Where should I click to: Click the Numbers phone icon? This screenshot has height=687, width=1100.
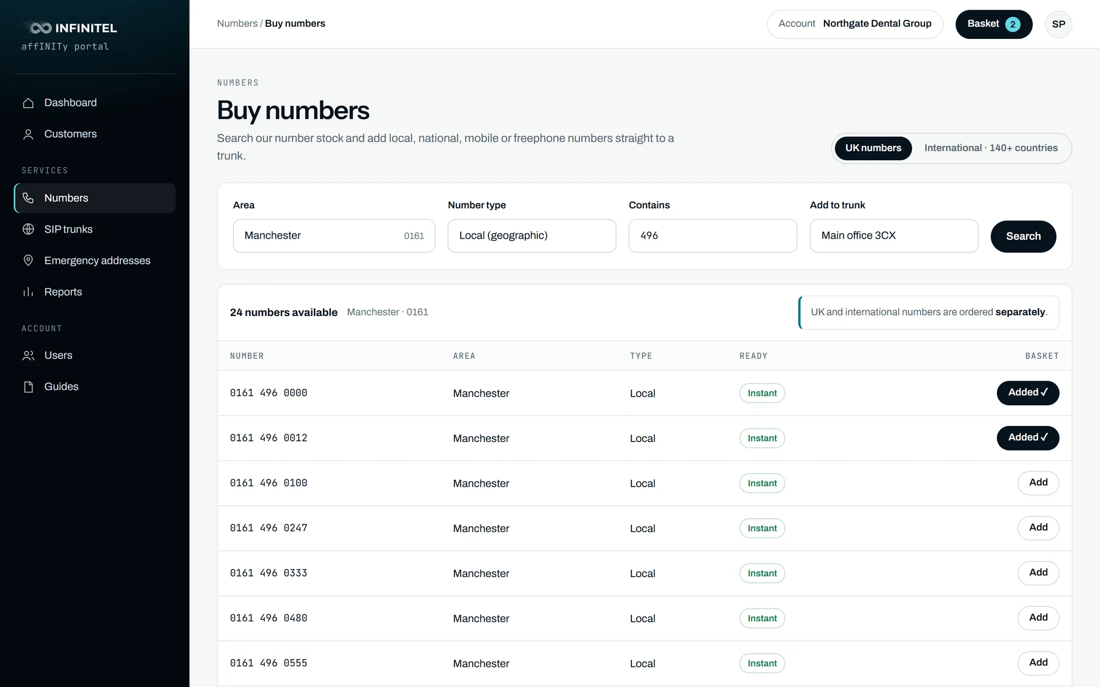(x=28, y=198)
